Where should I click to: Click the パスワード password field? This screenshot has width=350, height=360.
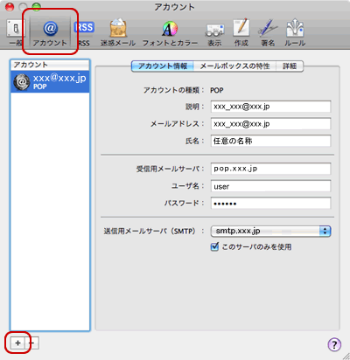tap(270, 203)
